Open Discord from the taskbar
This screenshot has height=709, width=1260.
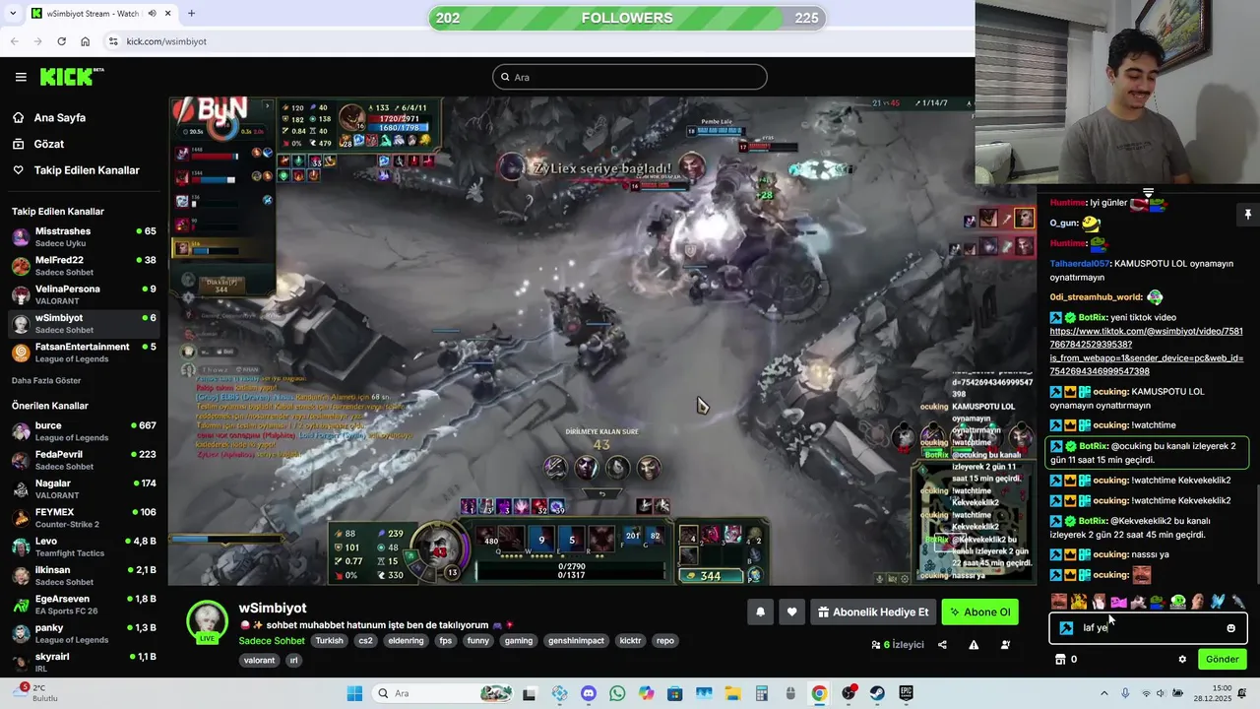pyautogui.click(x=589, y=693)
